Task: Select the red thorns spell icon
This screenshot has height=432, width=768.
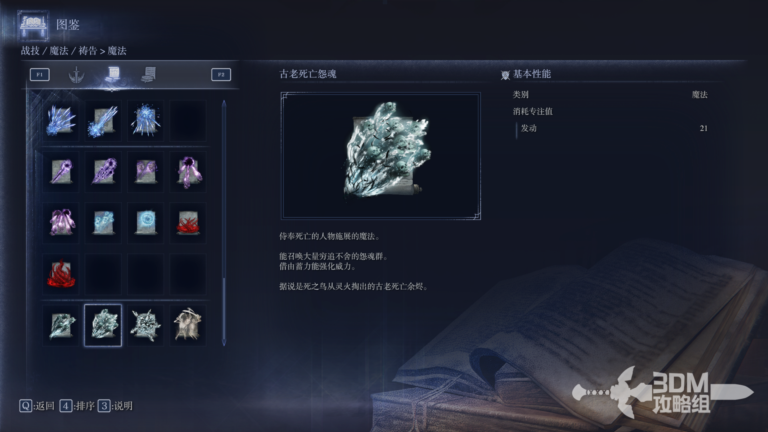Action: pyautogui.click(x=188, y=223)
